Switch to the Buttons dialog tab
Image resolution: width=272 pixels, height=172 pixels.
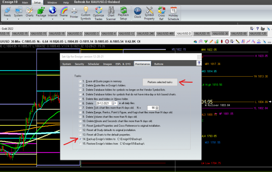tap(159, 64)
